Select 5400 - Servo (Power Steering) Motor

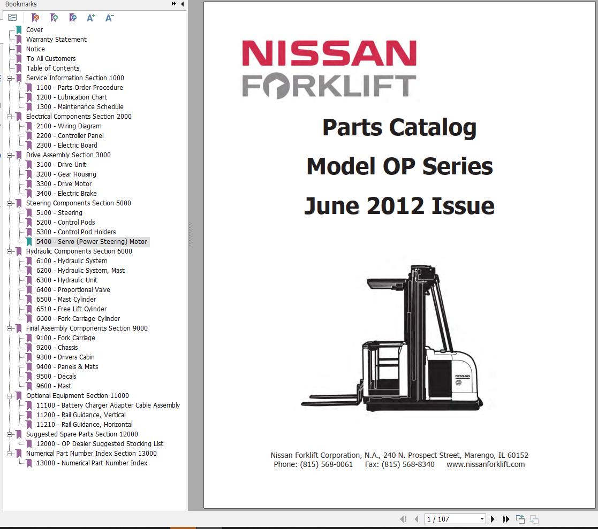pyautogui.click(x=92, y=242)
